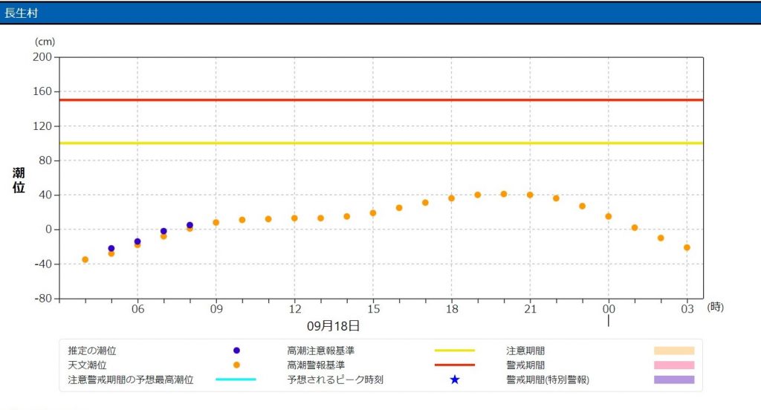Click the x-axis label 09
Screen dimensions: 761x410
pyautogui.click(x=216, y=309)
